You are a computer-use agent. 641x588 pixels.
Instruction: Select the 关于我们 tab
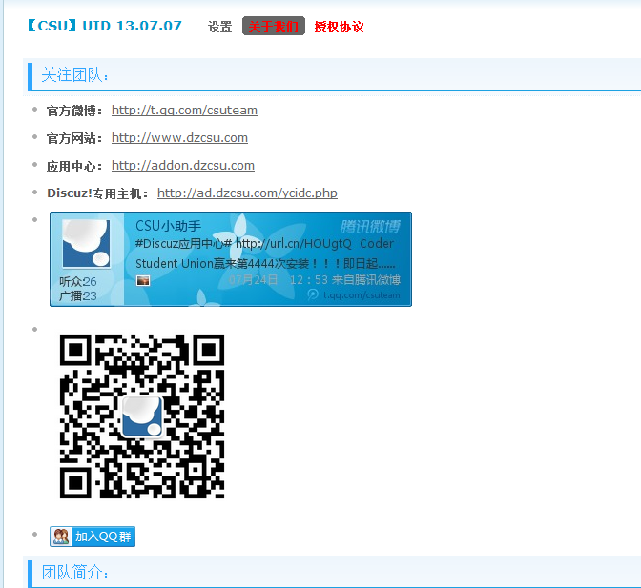coord(274,26)
